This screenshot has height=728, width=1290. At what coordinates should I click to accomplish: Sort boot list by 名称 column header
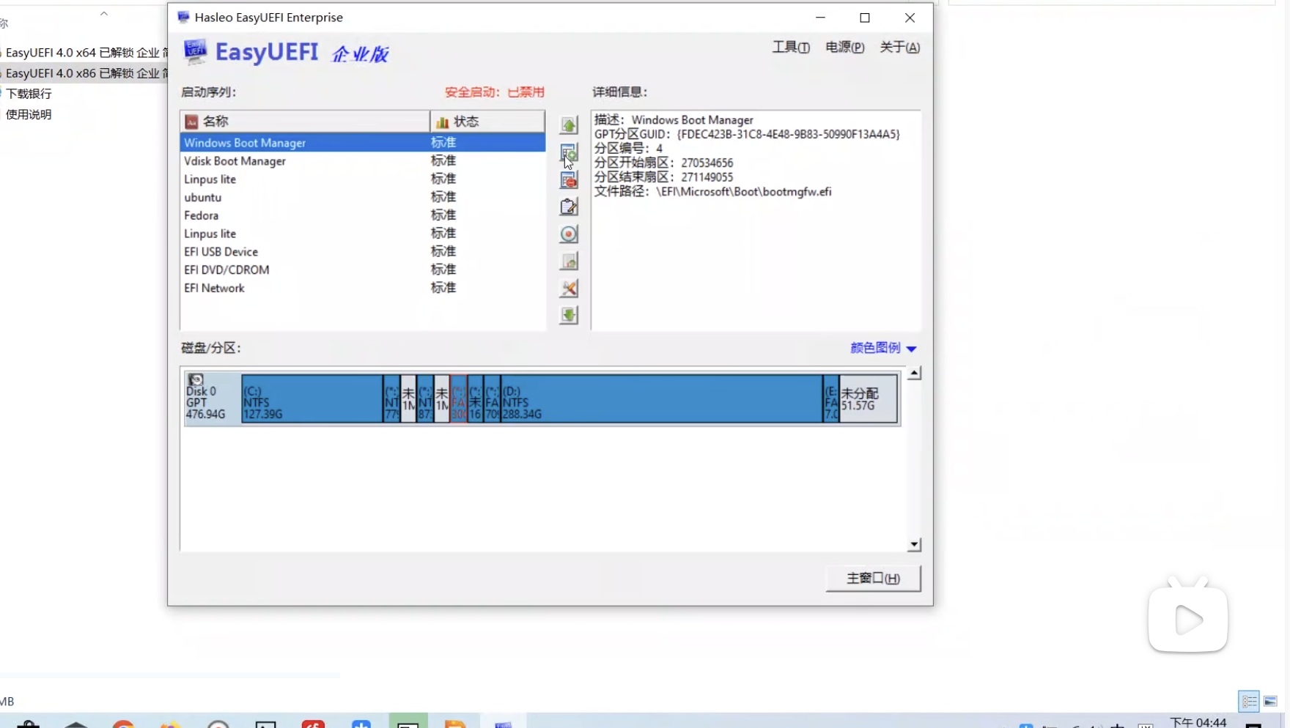(305, 122)
